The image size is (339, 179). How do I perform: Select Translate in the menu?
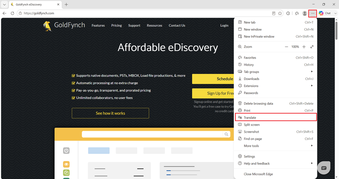coord(276,118)
